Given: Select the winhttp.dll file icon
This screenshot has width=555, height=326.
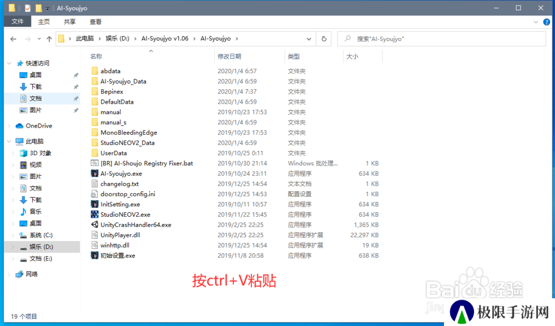Looking at the screenshot, I should (x=94, y=246).
